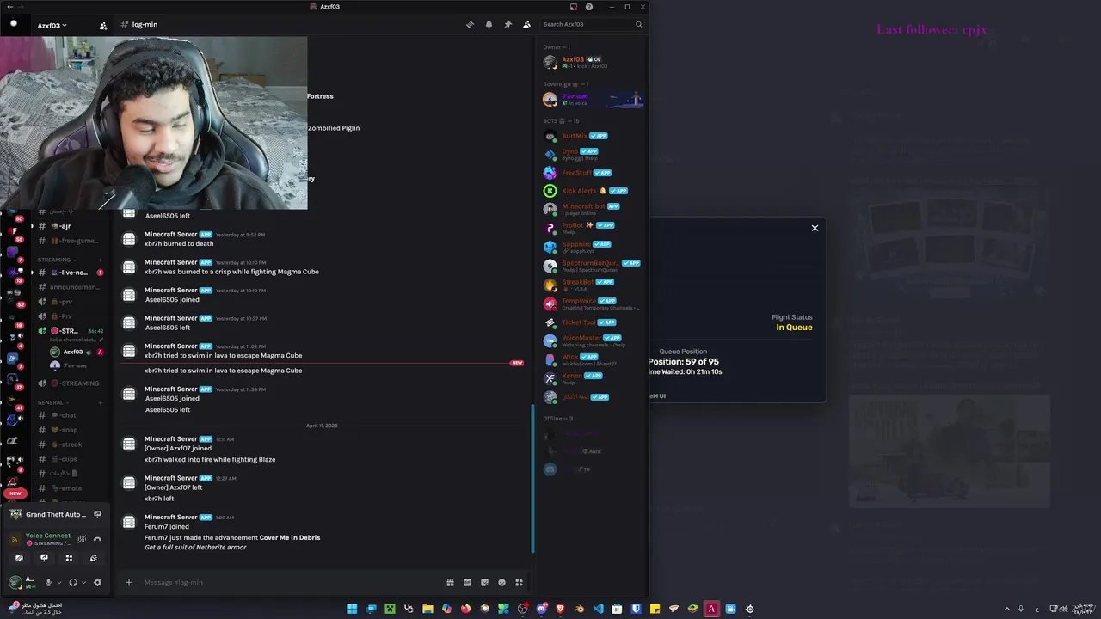Add channel to STREAMING category plus

(101, 260)
